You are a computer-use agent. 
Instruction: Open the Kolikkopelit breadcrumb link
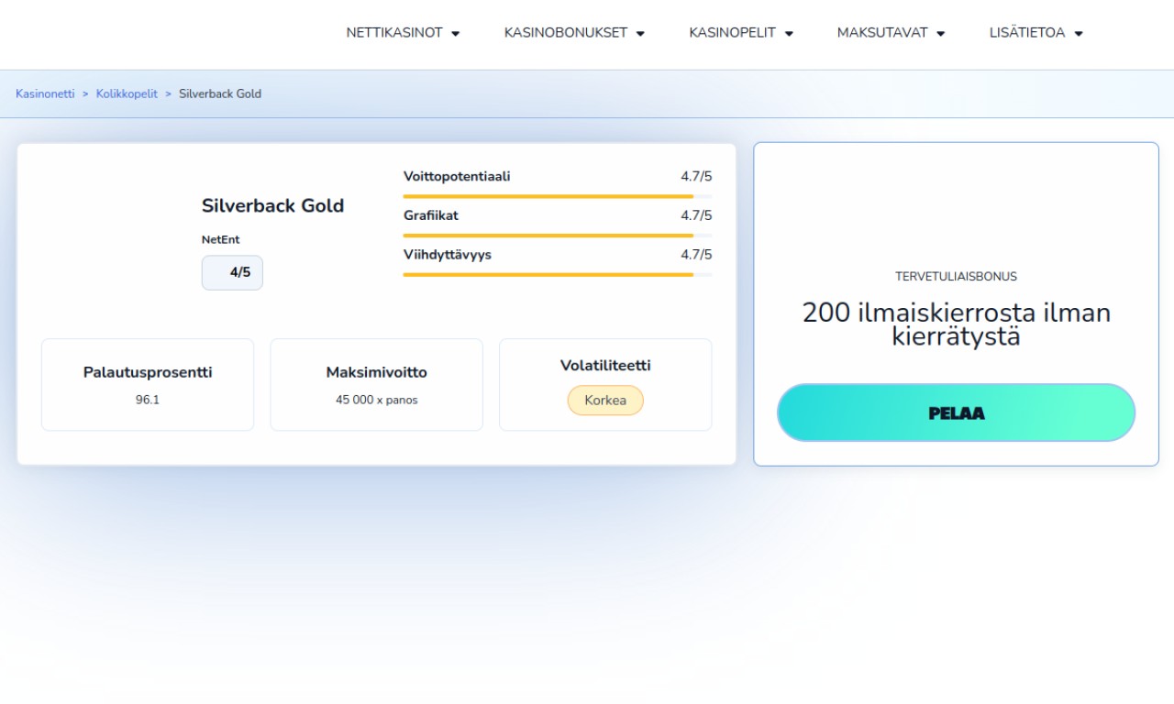127,93
